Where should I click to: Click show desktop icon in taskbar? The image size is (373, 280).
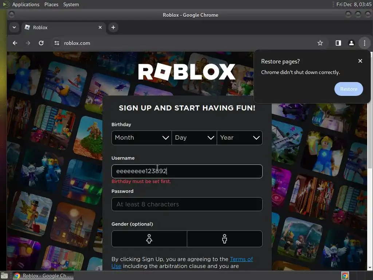4,276
